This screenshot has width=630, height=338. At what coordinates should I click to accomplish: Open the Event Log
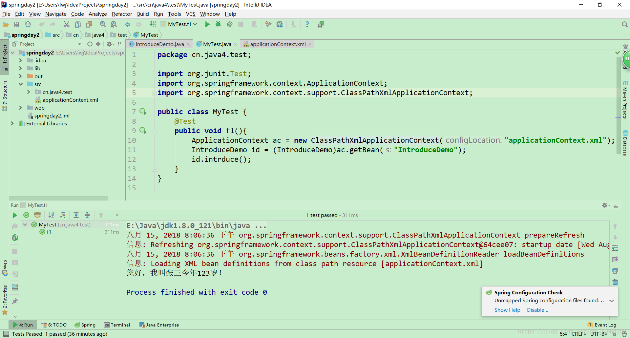click(x=602, y=325)
